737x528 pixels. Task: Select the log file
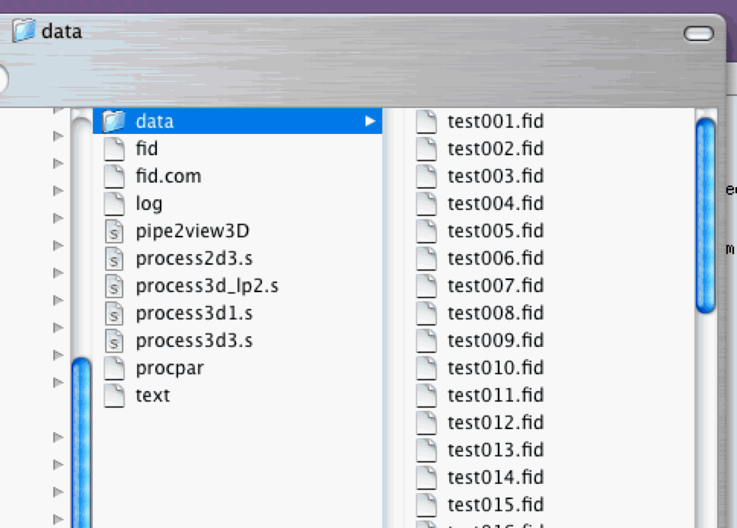click(148, 204)
